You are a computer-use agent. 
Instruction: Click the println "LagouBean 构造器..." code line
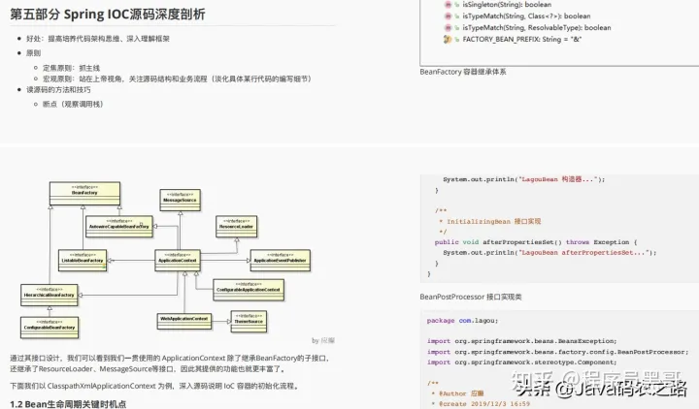pos(524,179)
